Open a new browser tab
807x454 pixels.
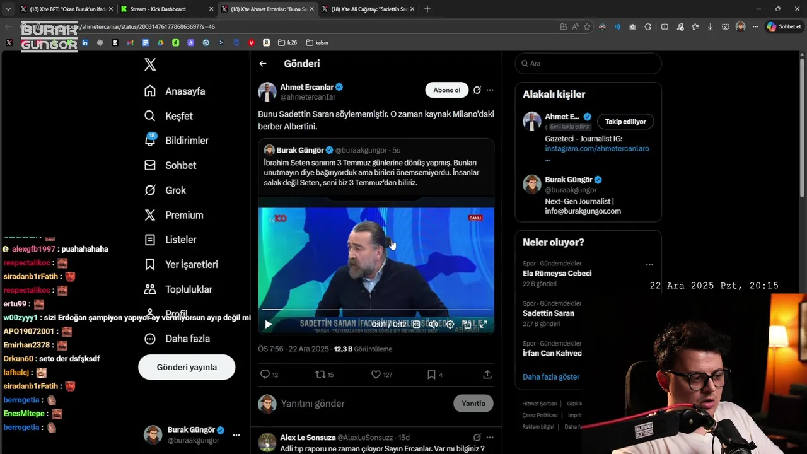(427, 9)
